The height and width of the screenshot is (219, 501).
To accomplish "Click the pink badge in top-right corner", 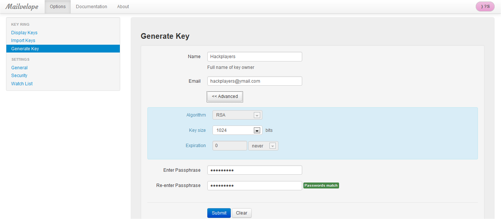I will 485,6.
